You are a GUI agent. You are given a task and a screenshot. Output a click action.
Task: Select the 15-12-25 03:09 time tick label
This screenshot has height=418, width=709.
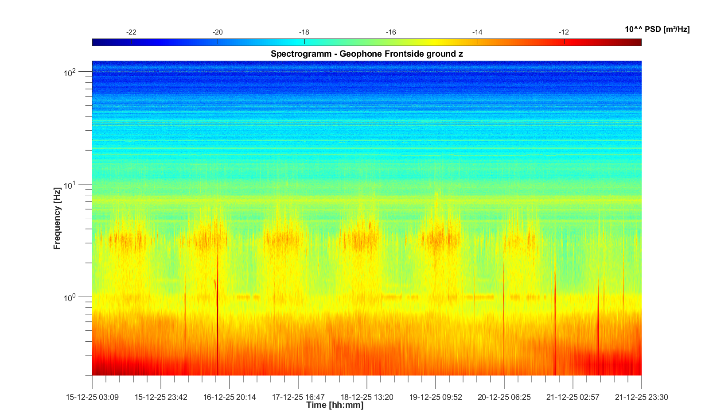[x=92, y=397]
